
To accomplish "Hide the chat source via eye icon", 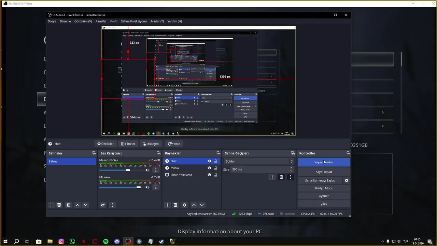I will (x=209, y=161).
